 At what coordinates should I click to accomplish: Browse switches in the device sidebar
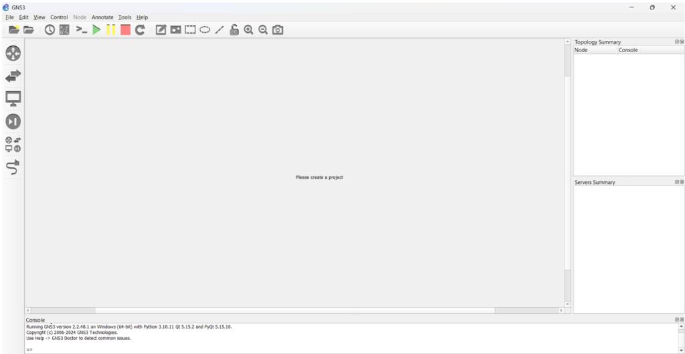coord(13,76)
